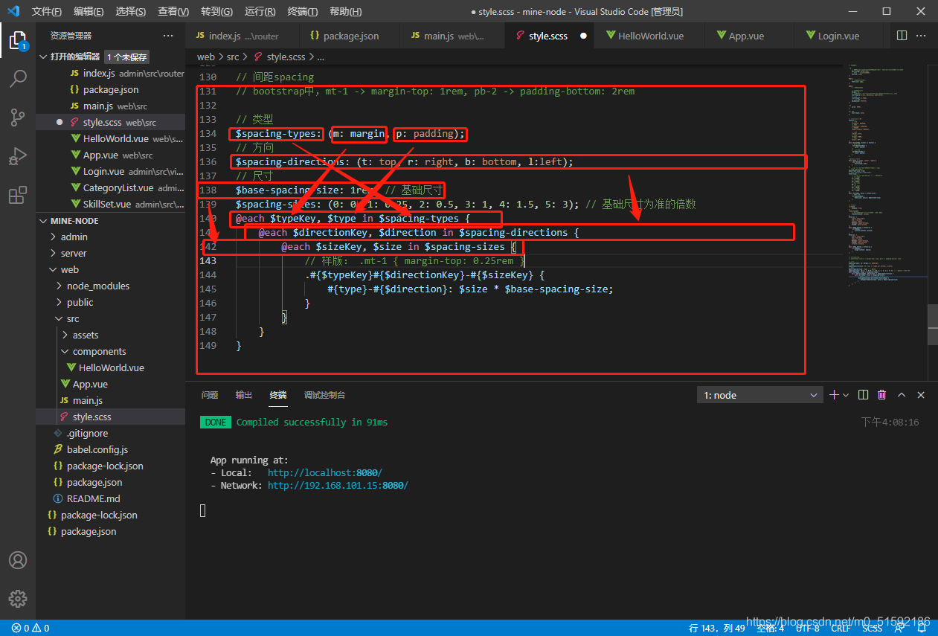Split the editor to the right
Viewport: 938px width, 636px height.
click(x=902, y=36)
